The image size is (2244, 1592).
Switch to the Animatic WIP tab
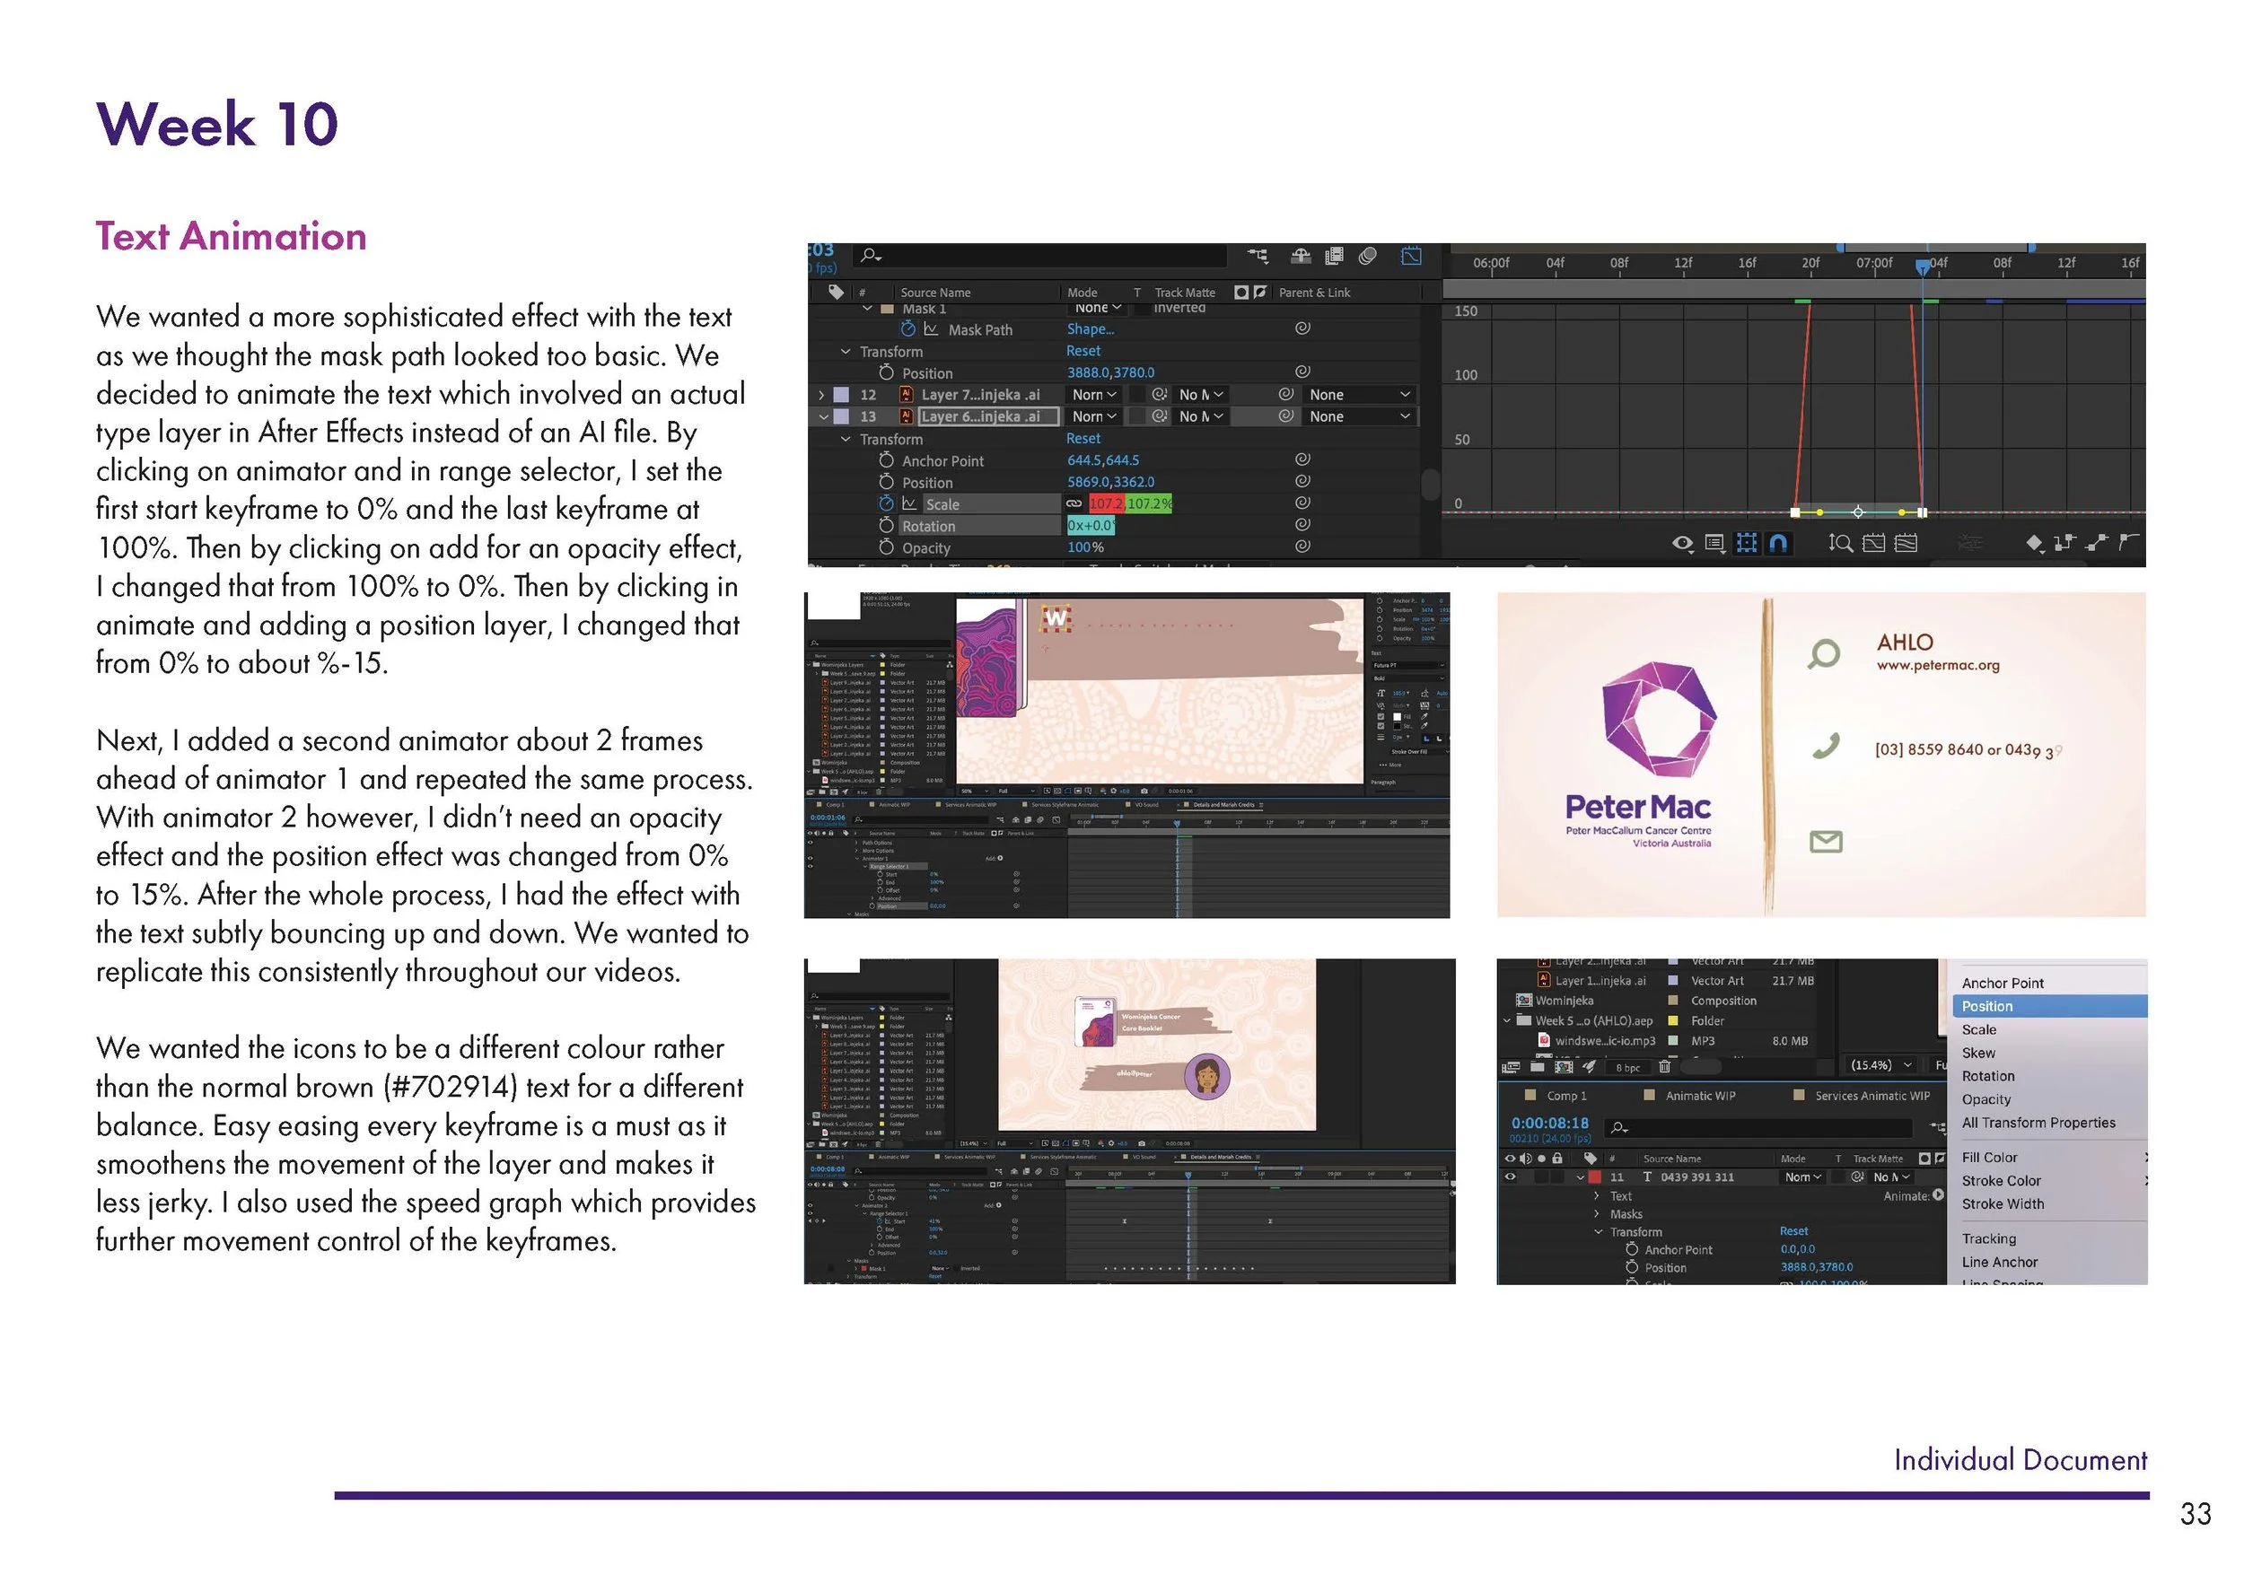pyautogui.click(x=1699, y=1096)
